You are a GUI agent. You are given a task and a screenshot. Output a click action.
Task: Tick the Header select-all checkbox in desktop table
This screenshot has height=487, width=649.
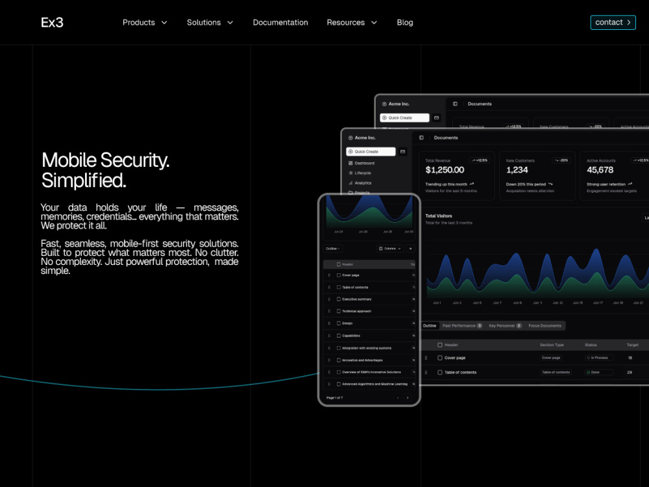pyautogui.click(x=440, y=345)
